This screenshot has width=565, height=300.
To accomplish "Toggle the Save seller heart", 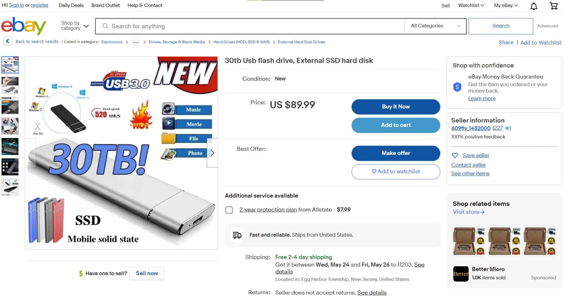I will point(455,155).
